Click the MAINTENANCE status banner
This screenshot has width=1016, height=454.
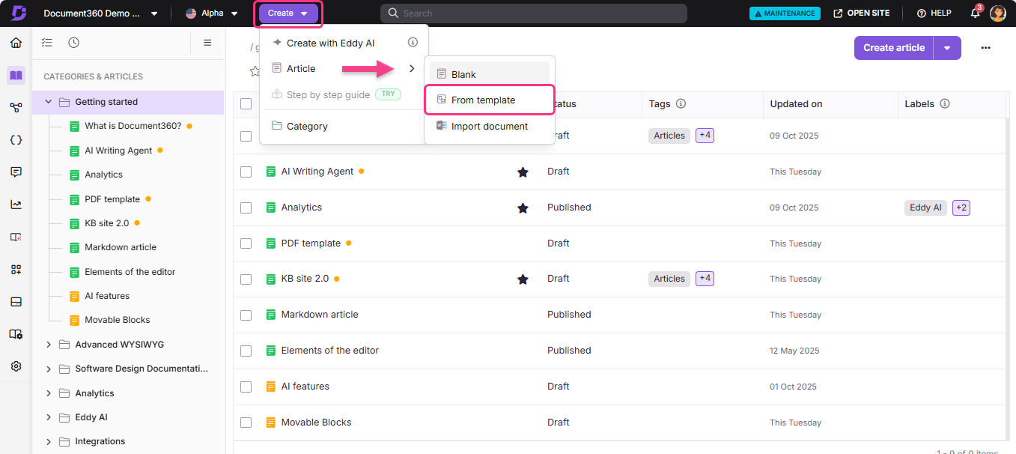coord(785,13)
